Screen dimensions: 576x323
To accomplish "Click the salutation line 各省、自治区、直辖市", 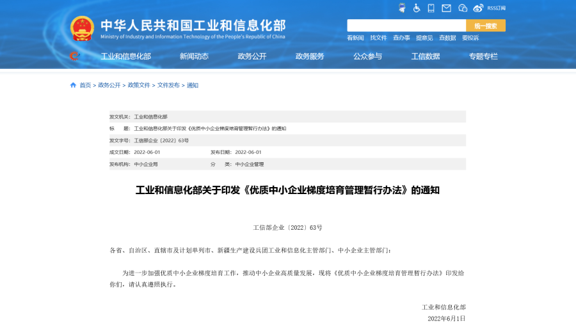I will pyautogui.click(x=250, y=250).
